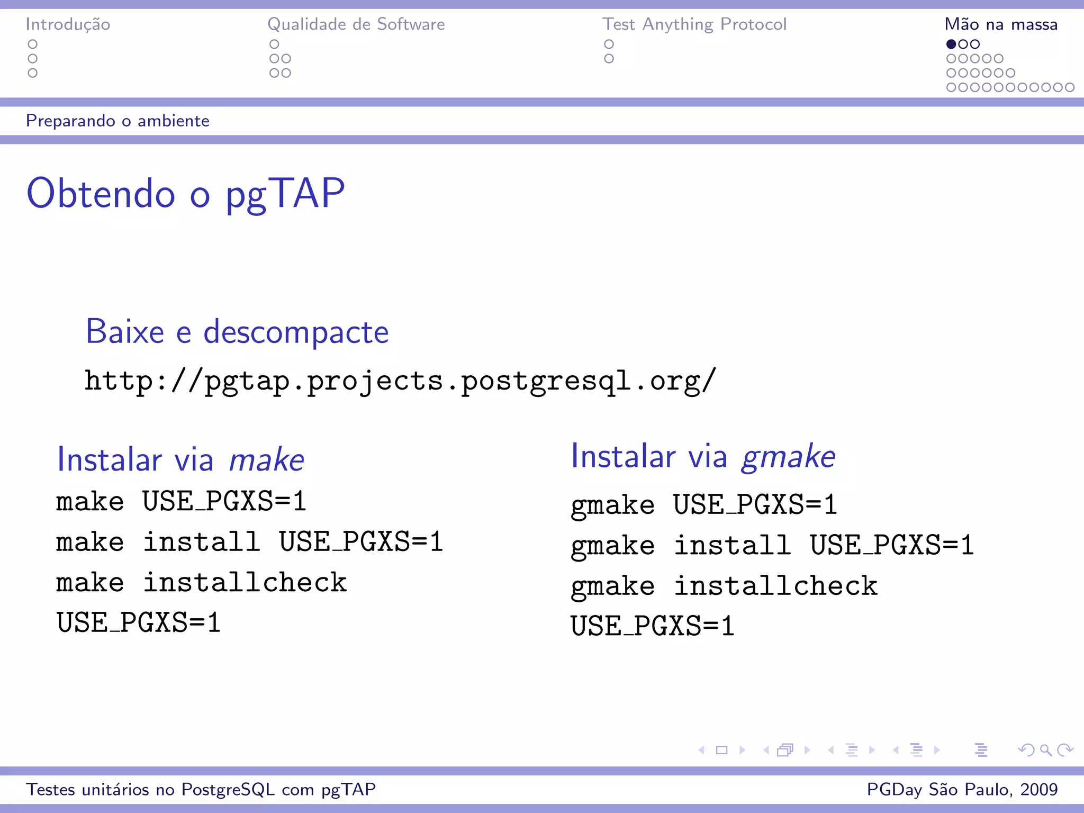The image size is (1084, 813).
Task: Advance to next slide via arrow after slide icon
Action: [742, 750]
